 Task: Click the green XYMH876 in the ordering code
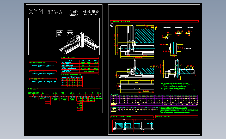coord(34,93)
